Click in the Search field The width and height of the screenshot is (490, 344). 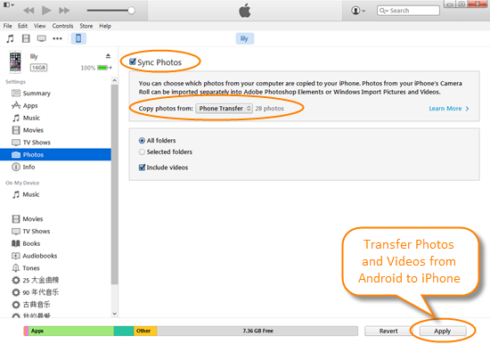408,11
